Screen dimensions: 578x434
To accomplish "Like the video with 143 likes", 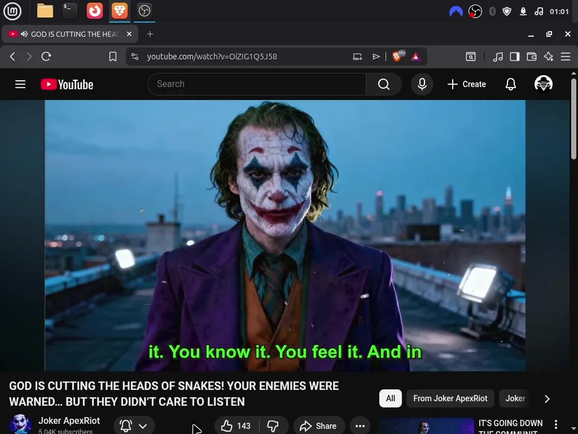I will (x=236, y=426).
